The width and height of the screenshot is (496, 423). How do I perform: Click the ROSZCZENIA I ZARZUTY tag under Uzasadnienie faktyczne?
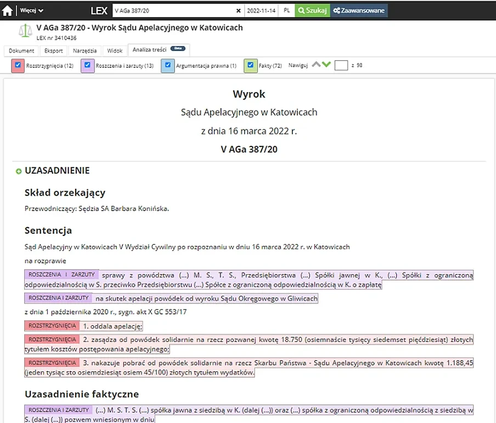coord(59,410)
